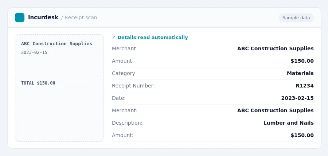Click the checkmark beside Details read automatically
The height and width of the screenshot is (156, 328).
click(x=114, y=38)
